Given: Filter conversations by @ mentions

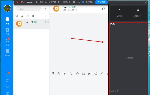Looking at the screenshot, I should pos(17,16).
